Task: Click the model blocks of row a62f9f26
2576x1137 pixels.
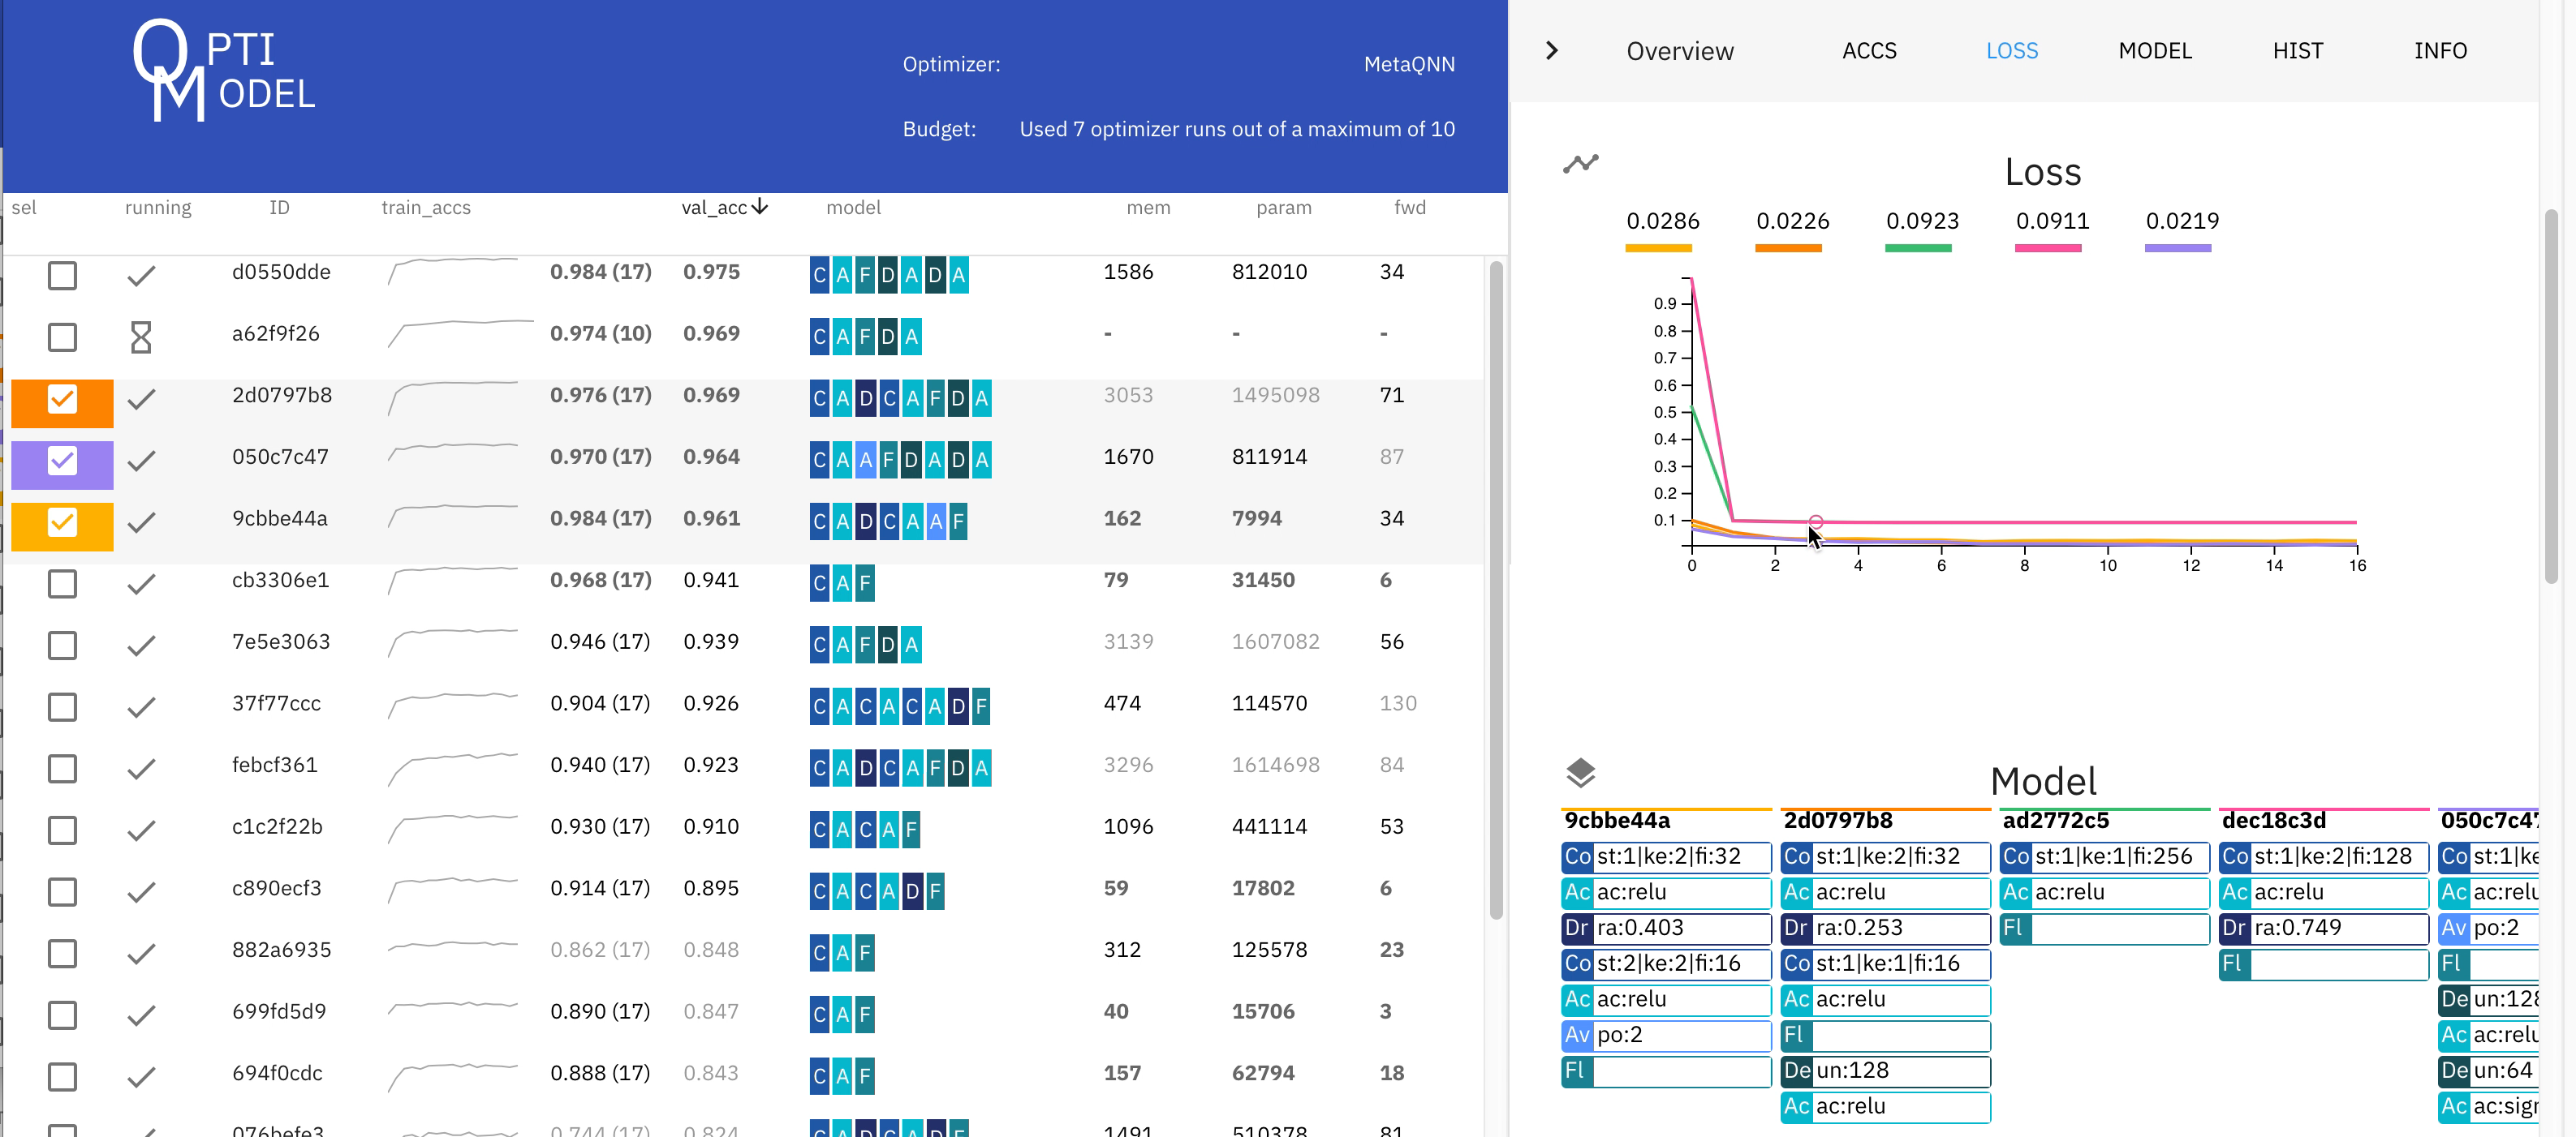Action: tap(865, 337)
